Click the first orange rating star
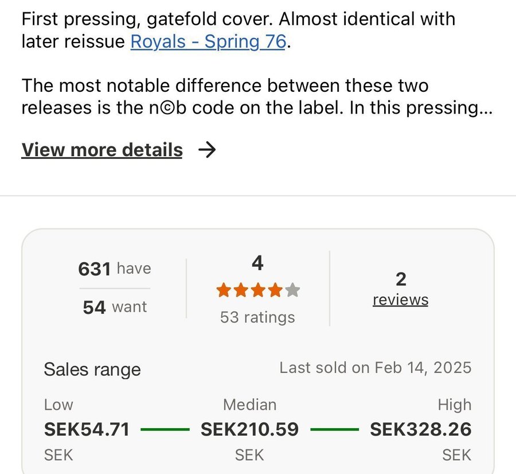 pyautogui.click(x=224, y=290)
